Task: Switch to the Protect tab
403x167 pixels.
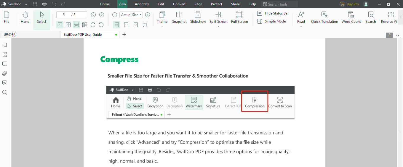Action: [217, 4]
